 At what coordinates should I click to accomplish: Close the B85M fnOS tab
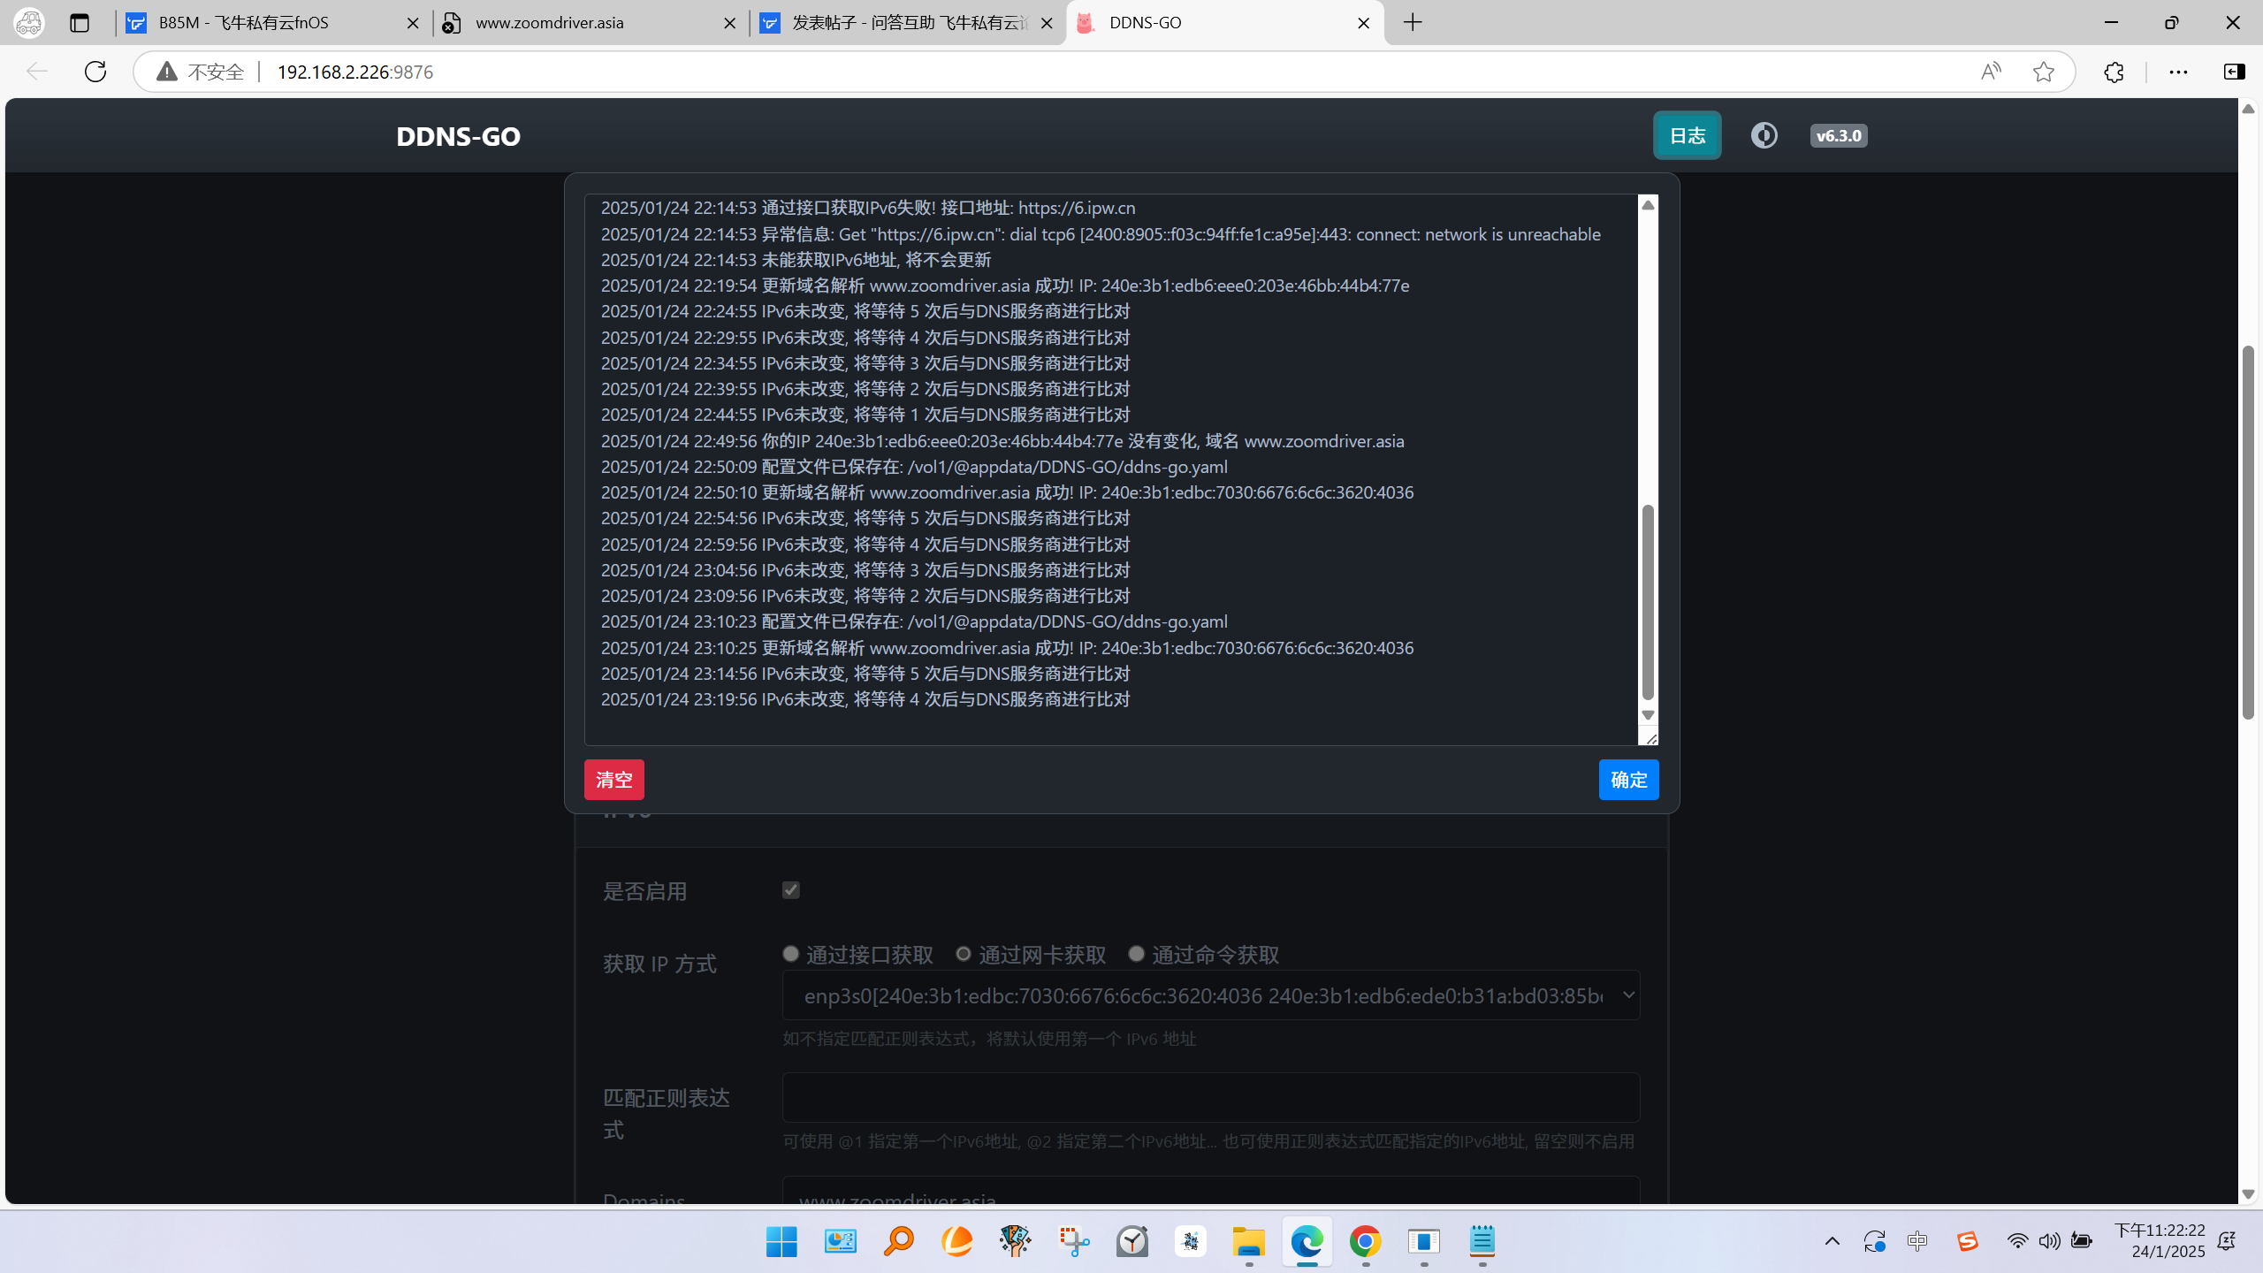[x=413, y=24]
